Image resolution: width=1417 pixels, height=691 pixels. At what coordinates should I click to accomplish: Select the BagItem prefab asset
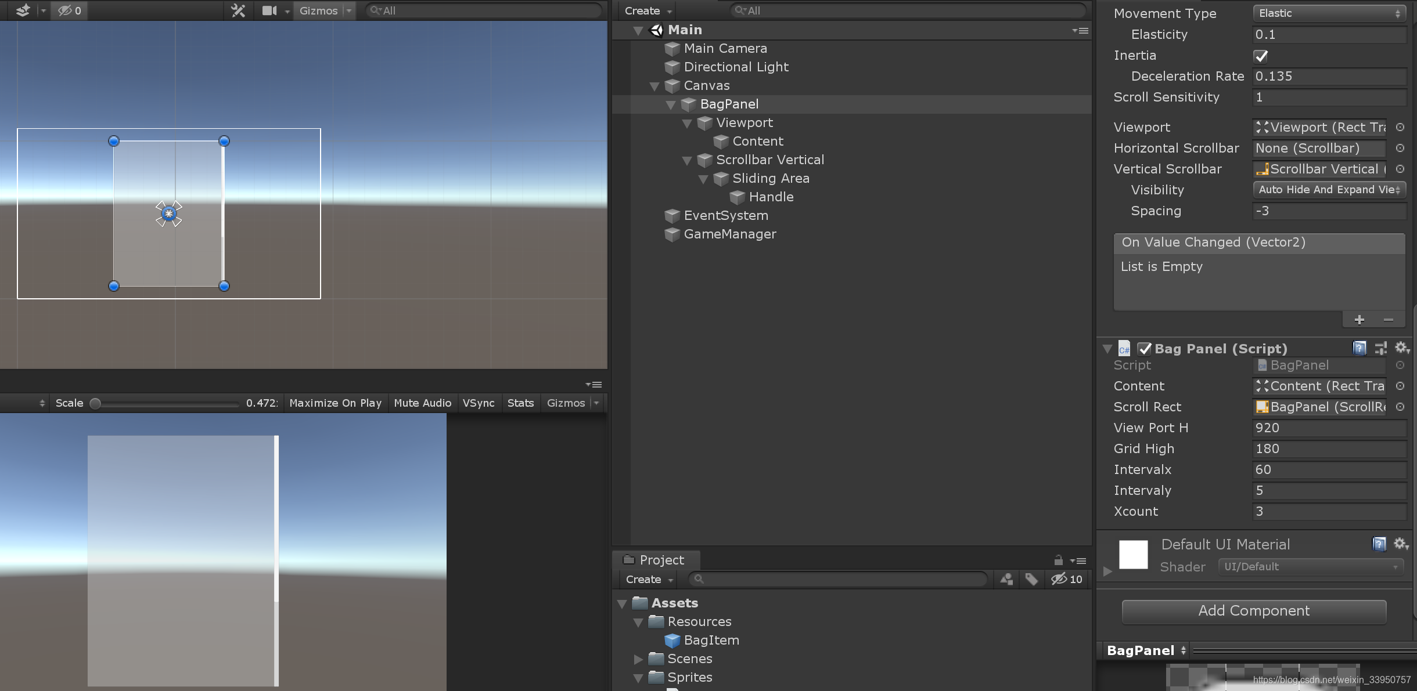coord(711,640)
